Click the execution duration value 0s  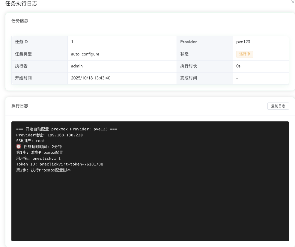pyautogui.click(x=238, y=66)
